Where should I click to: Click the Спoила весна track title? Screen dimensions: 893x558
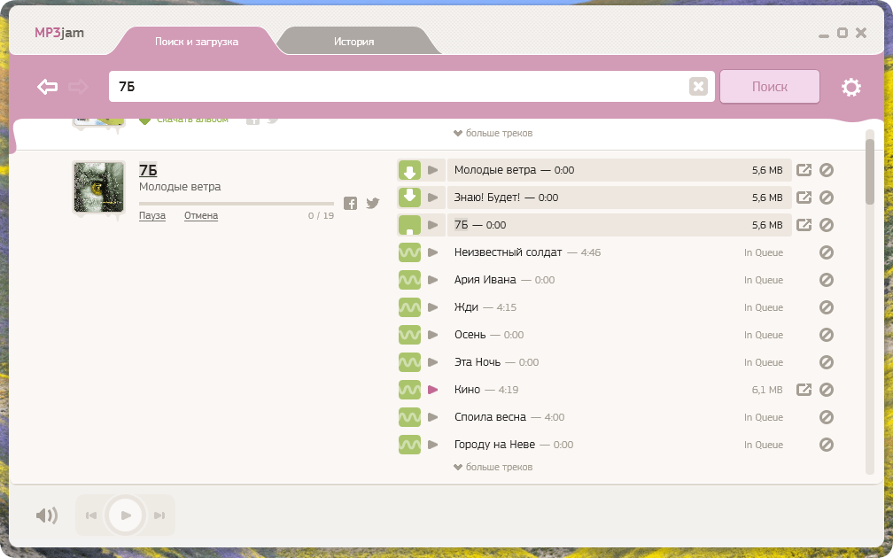pos(491,417)
